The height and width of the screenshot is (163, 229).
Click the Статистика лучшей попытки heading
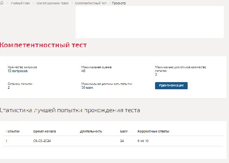click(70, 110)
